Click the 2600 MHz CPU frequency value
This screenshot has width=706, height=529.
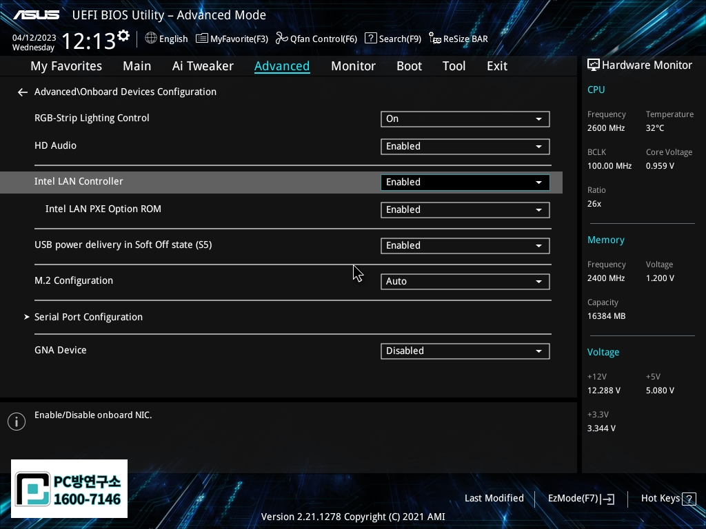pyautogui.click(x=606, y=128)
